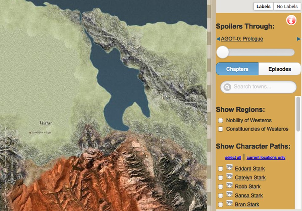Click the magnifier icon in the search box

[227, 87]
